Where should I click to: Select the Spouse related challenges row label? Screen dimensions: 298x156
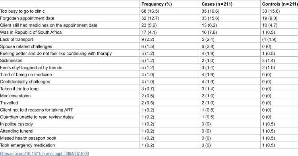(x=26, y=46)
